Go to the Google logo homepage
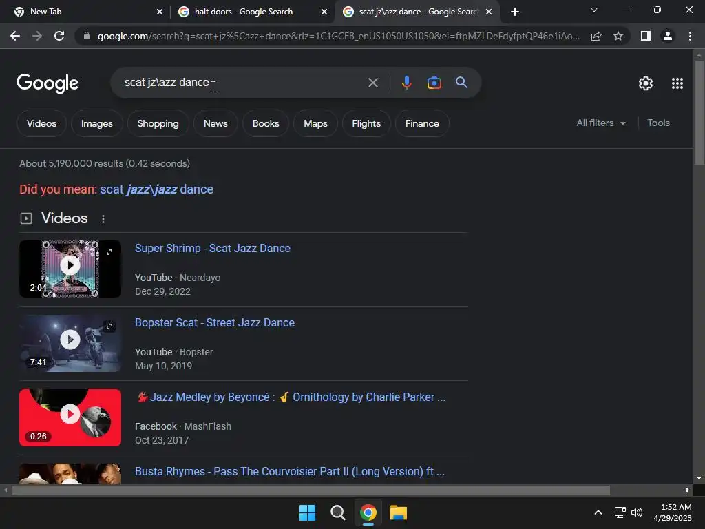705x529 pixels. (x=48, y=83)
